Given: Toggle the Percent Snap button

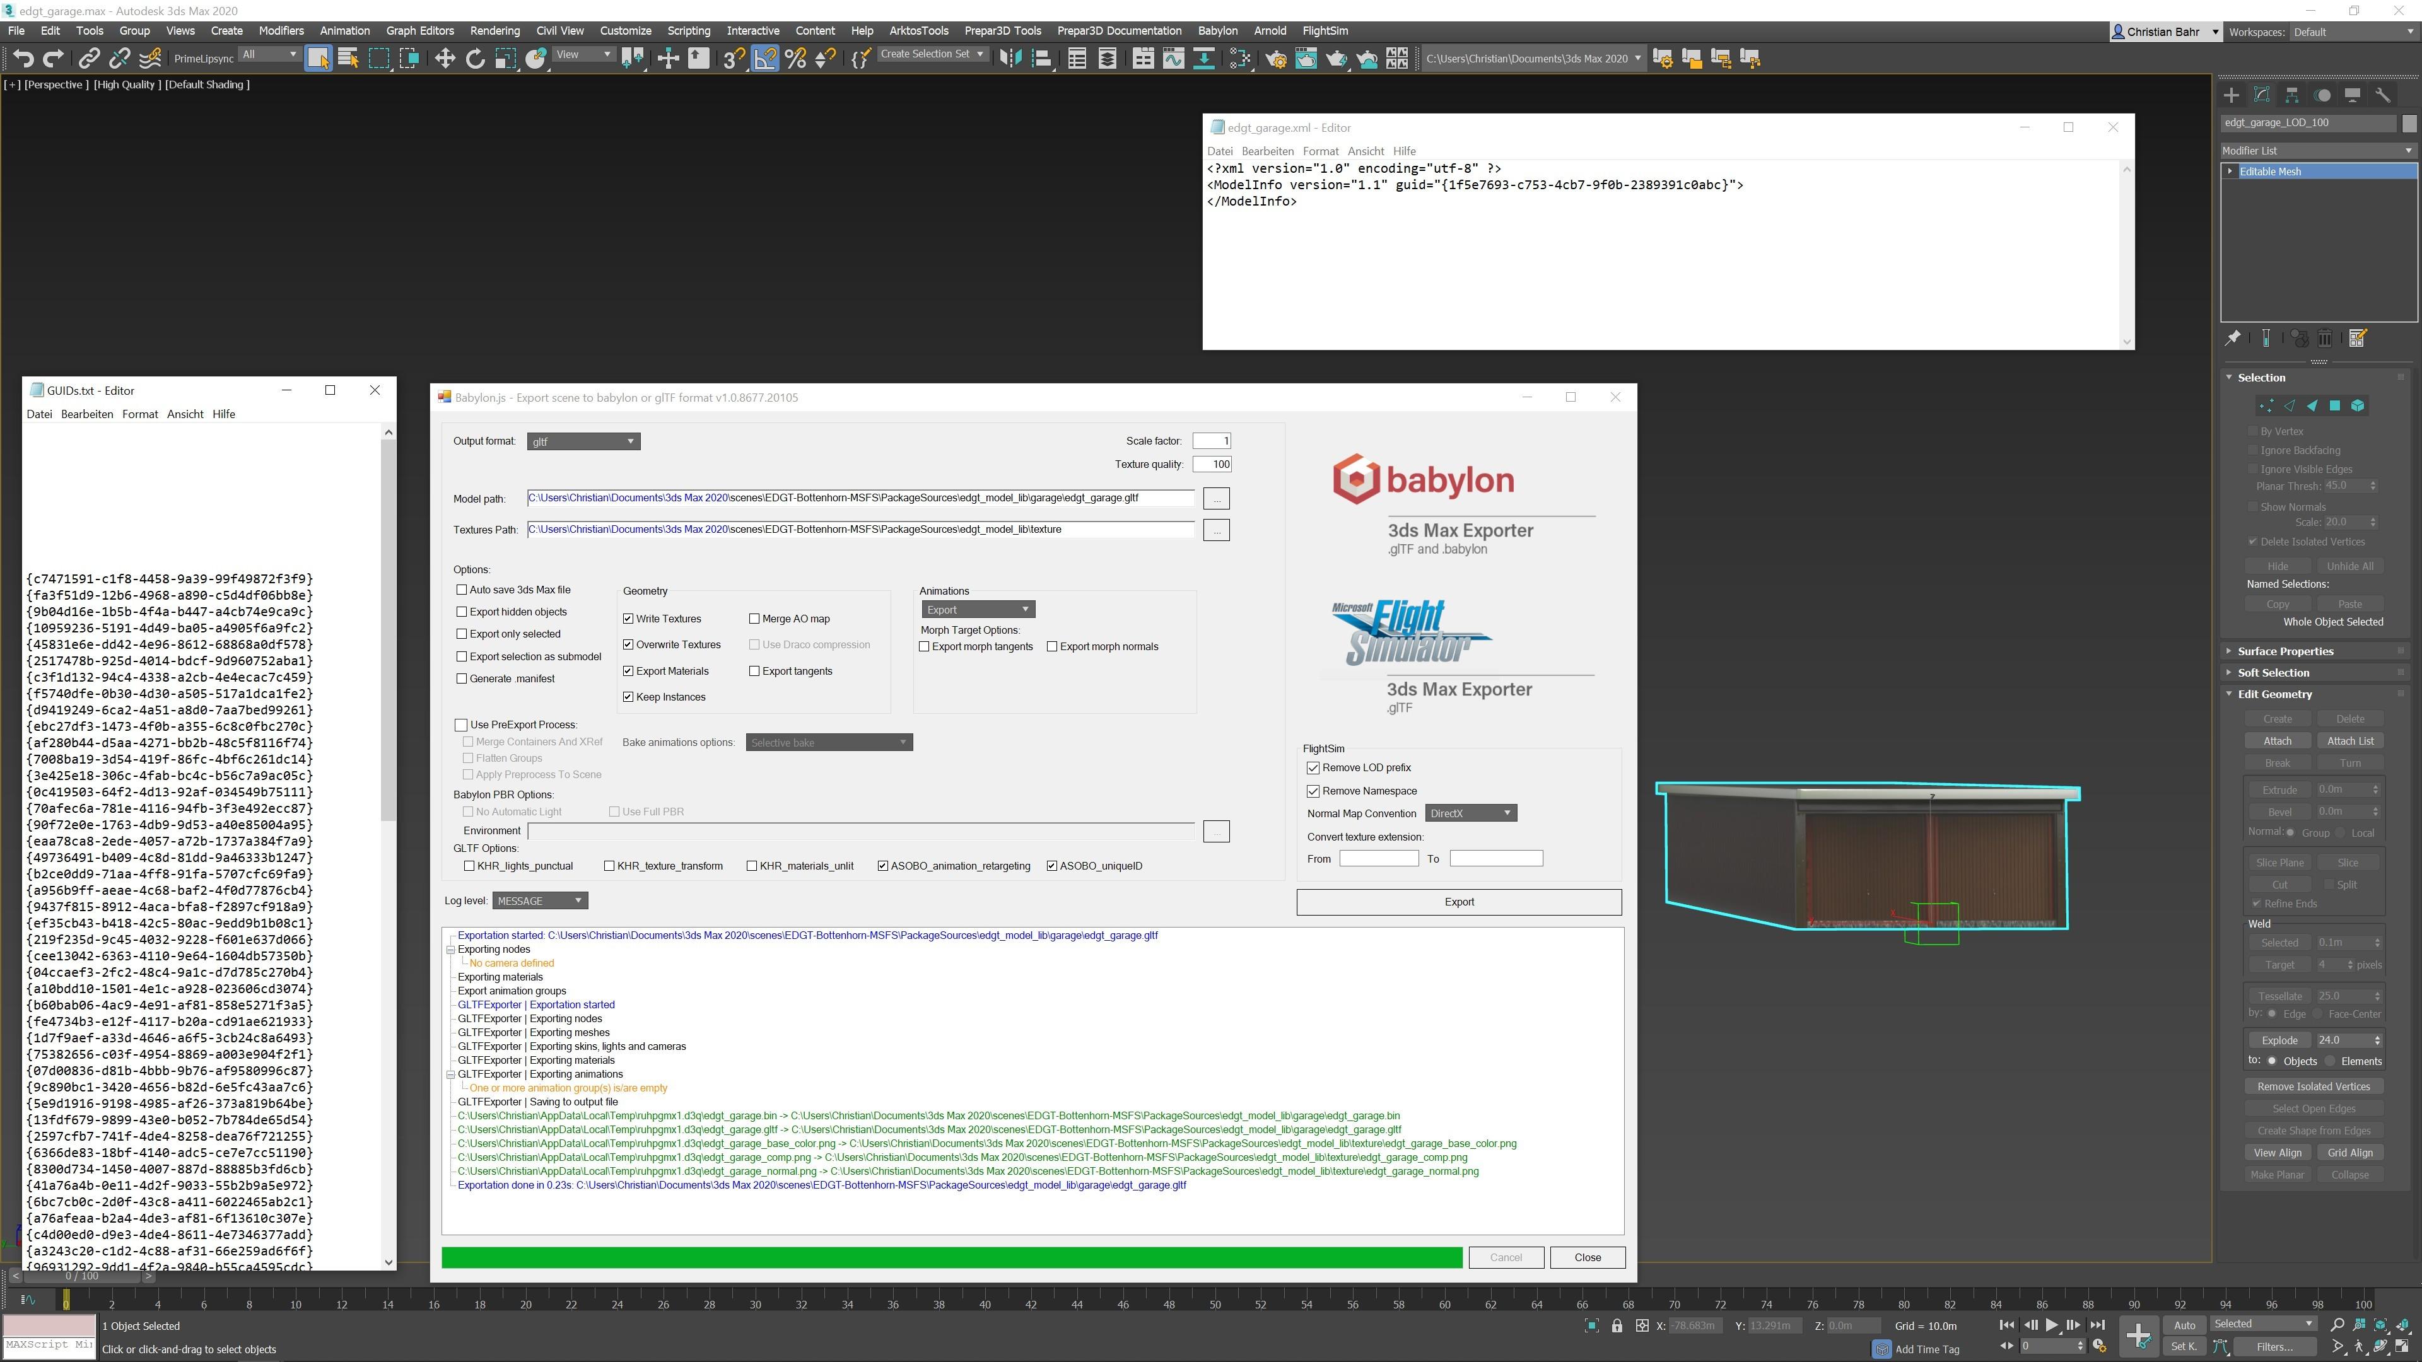Looking at the screenshot, I should (795, 58).
